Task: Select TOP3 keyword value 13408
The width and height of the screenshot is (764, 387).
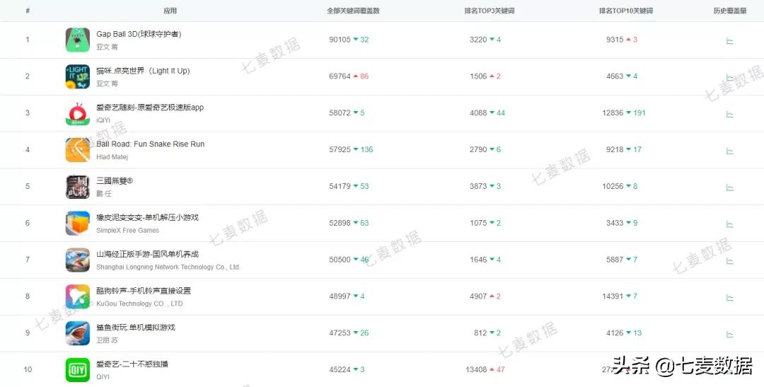Action: 476,369
